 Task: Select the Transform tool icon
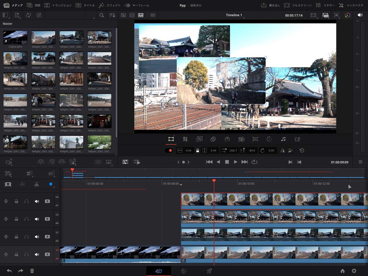pos(171,139)
